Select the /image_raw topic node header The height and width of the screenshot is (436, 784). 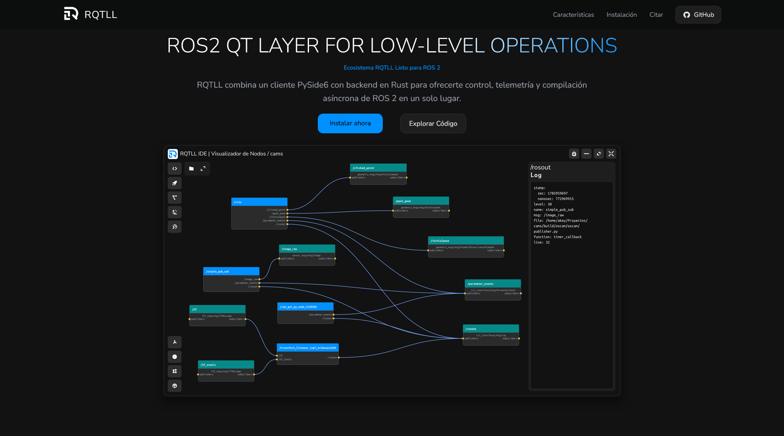tap(307, 249)
